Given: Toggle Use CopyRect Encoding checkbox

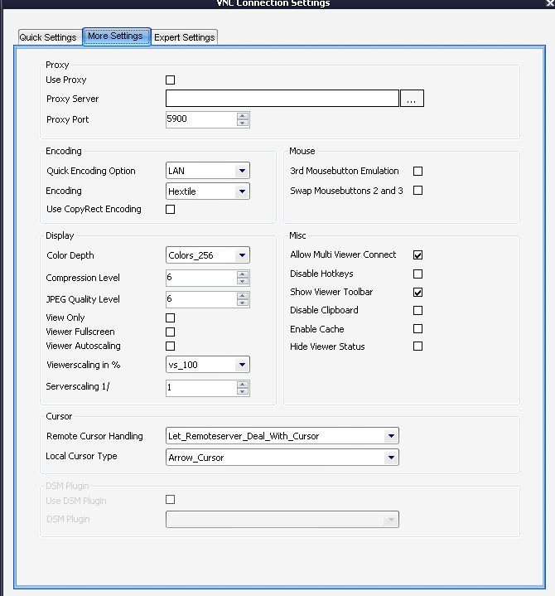Looking at the screenshot, I should click(x=170, y=210).
